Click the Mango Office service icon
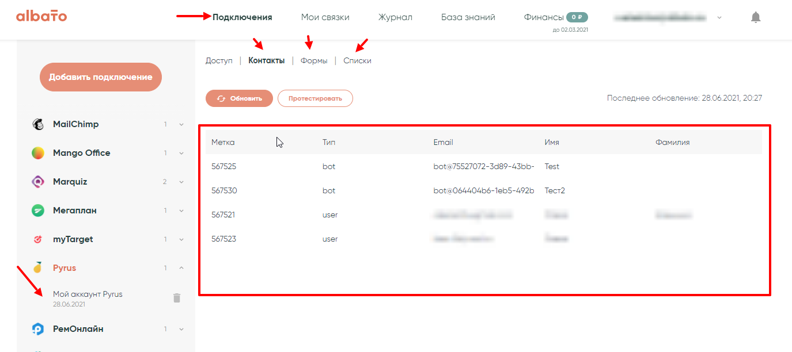This screenshot has height=352, width=792. pyautogui.click(x=38, y=153)
